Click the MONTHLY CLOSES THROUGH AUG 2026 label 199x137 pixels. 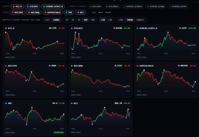(x=21, y=20)
